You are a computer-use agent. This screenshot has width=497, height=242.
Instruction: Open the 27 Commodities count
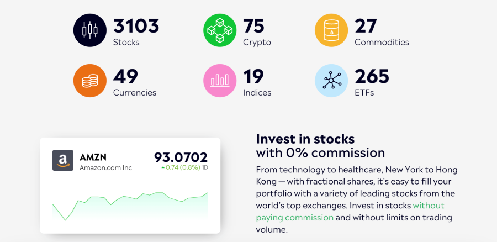(x=366, y=26)
